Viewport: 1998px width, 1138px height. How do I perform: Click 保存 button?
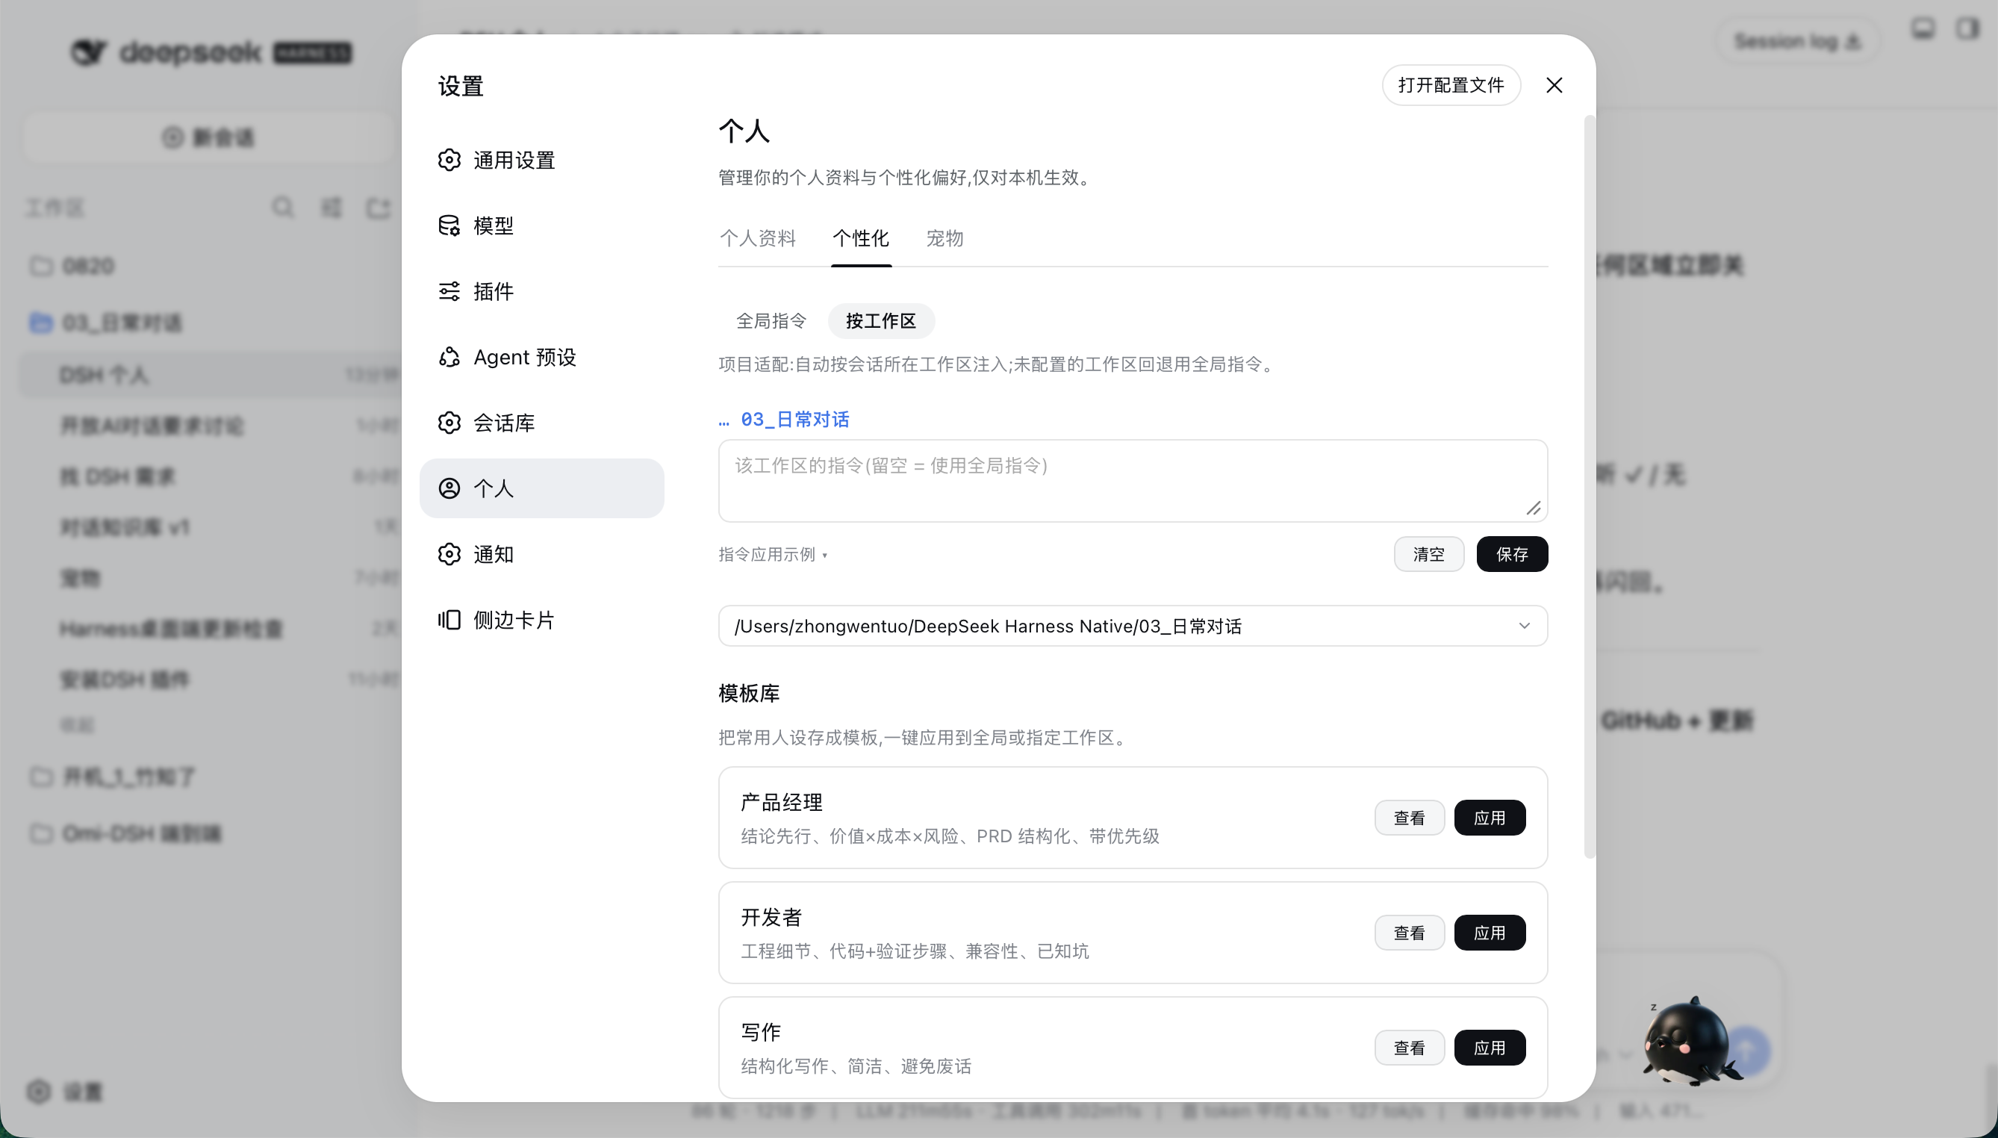pos(1511,554)
